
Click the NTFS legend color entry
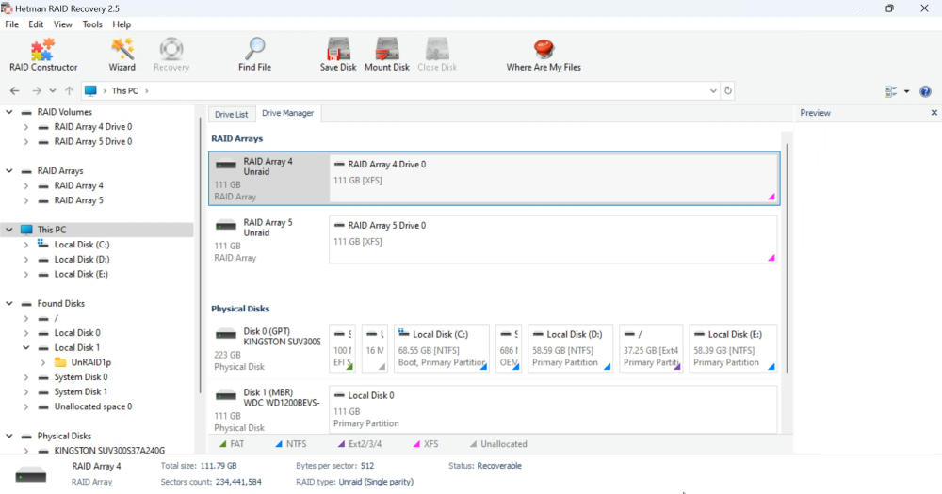[x=291, y=444]
